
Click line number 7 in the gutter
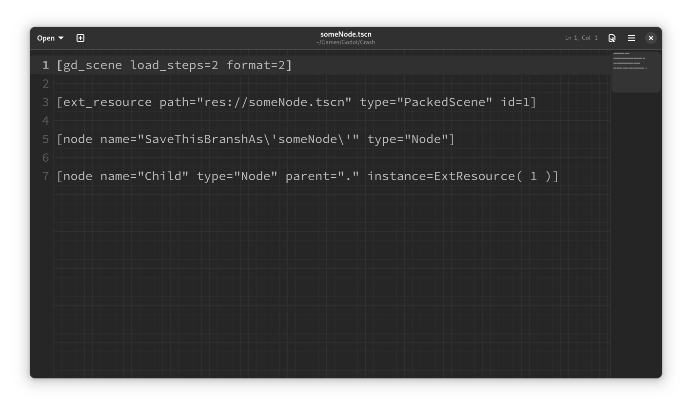(x=45, y=176)
